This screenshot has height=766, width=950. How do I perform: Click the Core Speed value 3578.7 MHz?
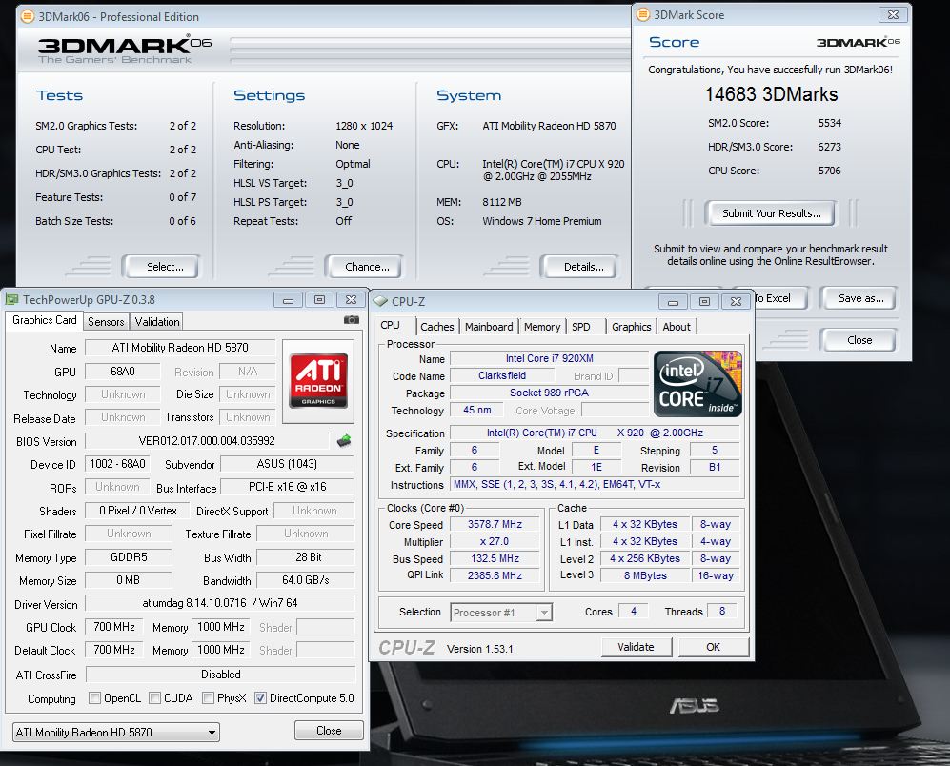point(495,525)
